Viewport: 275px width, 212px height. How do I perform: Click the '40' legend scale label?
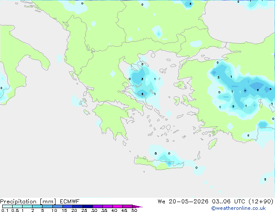pos(114,210)
